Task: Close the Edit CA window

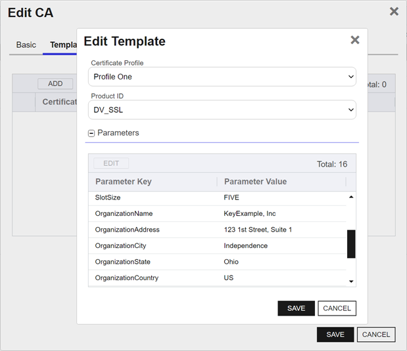Action: pos(394,11)
